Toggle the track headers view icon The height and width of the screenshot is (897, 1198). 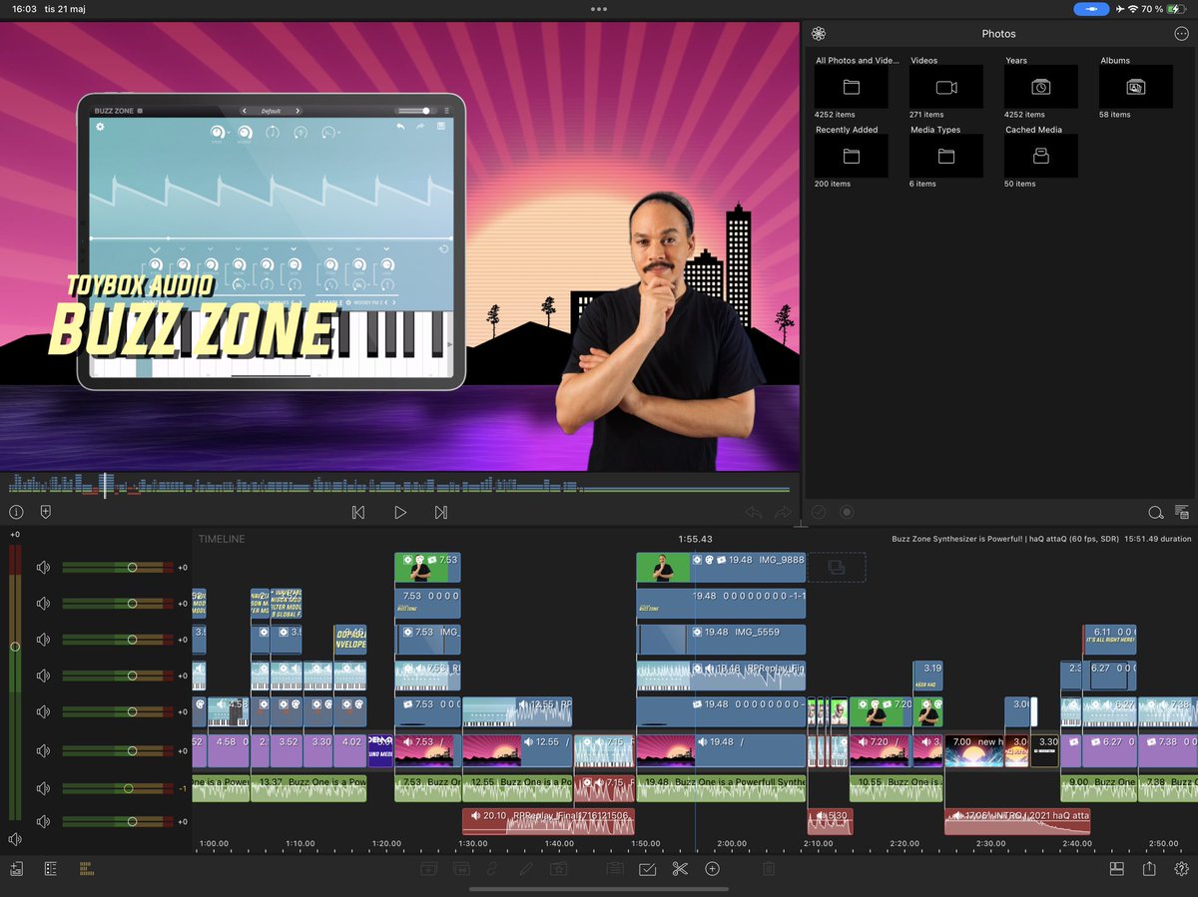50,869
